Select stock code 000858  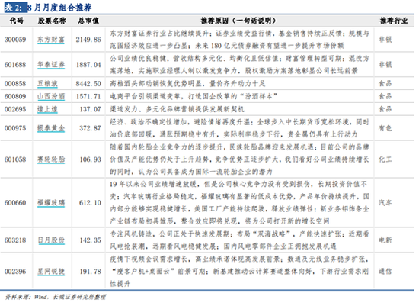click(15, 83)
